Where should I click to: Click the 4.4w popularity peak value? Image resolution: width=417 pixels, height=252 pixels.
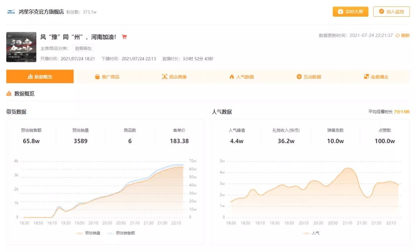point(237,141)
